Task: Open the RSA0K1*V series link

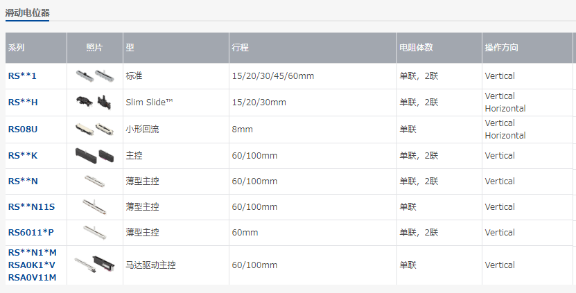Action: coord(33,265)
